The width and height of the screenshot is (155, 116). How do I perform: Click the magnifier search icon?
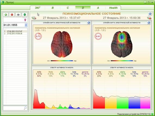25,108
